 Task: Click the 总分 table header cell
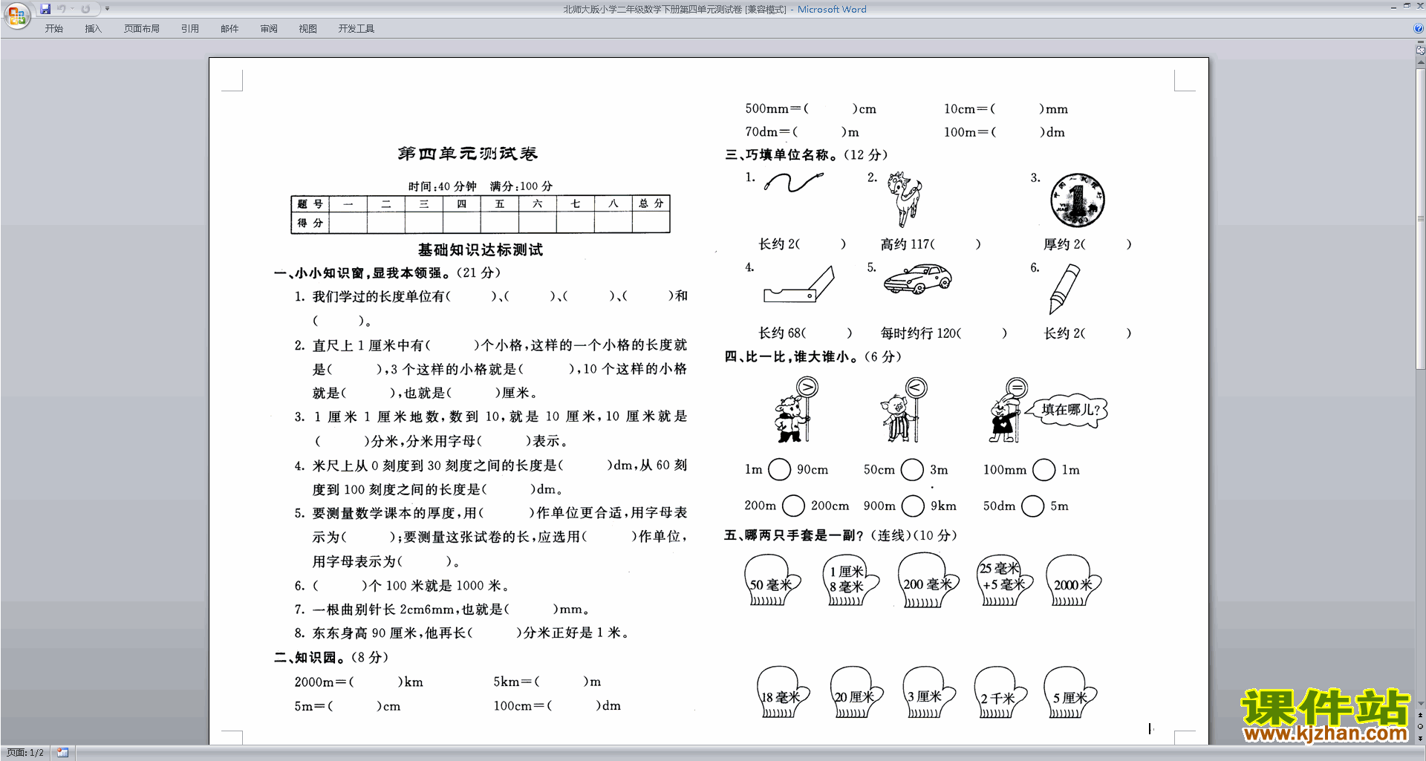point(651,203)
